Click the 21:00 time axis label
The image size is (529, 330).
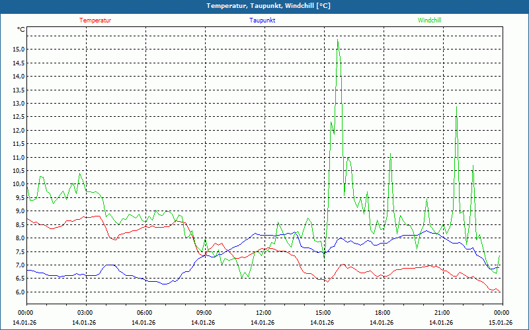point(442,313)
